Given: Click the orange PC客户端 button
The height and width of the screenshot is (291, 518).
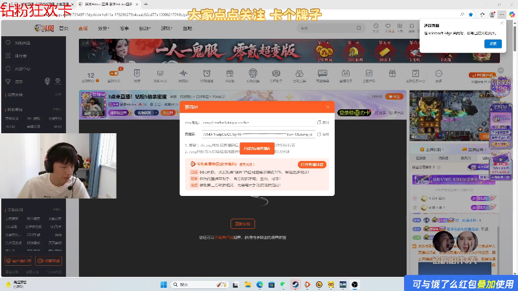Looking at the screenshot, I should [482, 75].
